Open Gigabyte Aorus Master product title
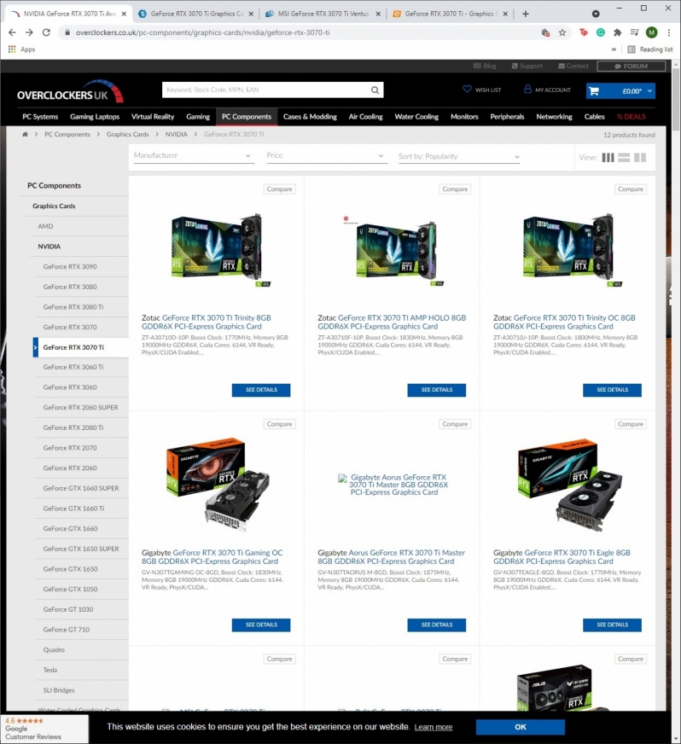The width and height of the screenshot is (681, 744). [x=391, y=557]
